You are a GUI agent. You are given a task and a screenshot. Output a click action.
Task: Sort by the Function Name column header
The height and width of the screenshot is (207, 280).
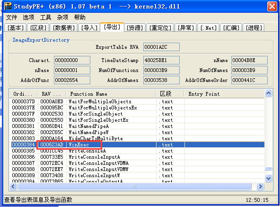[x=111, y=94]
